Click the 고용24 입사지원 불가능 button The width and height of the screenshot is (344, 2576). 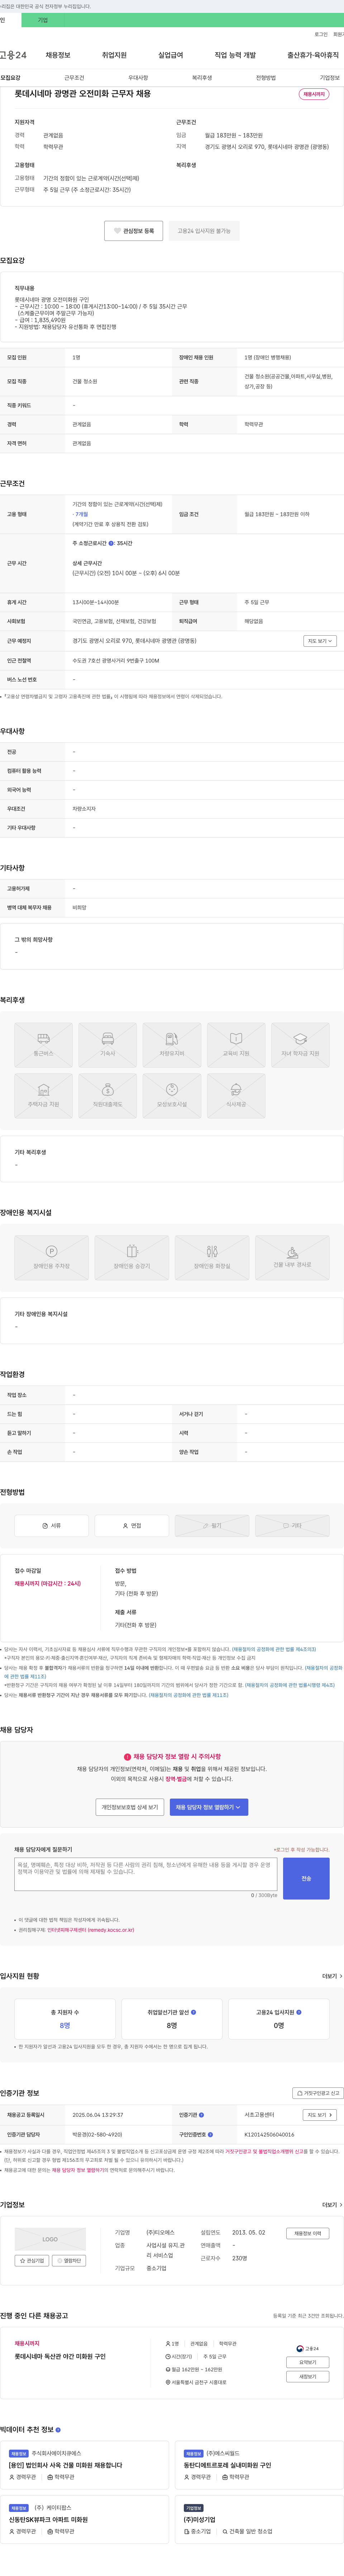tap(204, 231)
